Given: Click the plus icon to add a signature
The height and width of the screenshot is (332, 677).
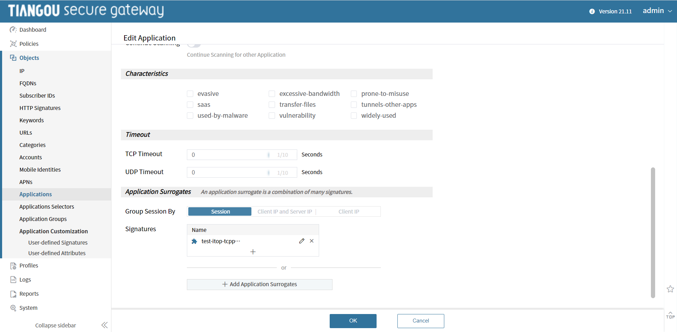Looking at the screenshot, I should [253, 252].
